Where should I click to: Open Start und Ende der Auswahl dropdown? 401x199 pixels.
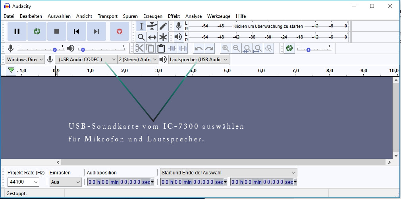pos(229,173)
